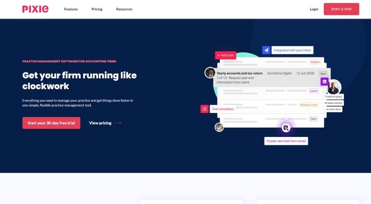Click the Practice Management Software tagline

69,61
